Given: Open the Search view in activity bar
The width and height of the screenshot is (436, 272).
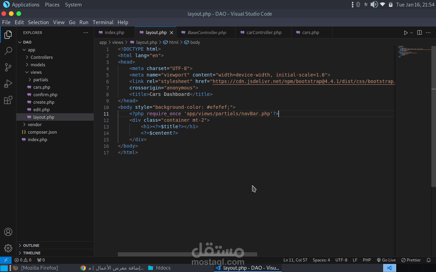Looking at the screenshot, I should [8, 51].
